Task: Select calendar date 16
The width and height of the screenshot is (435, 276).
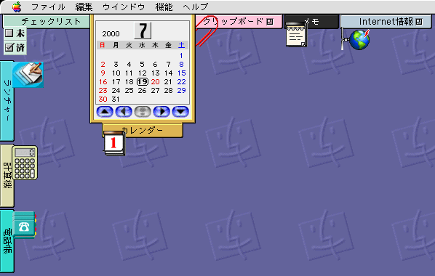Action: click(x=103, y=82)
